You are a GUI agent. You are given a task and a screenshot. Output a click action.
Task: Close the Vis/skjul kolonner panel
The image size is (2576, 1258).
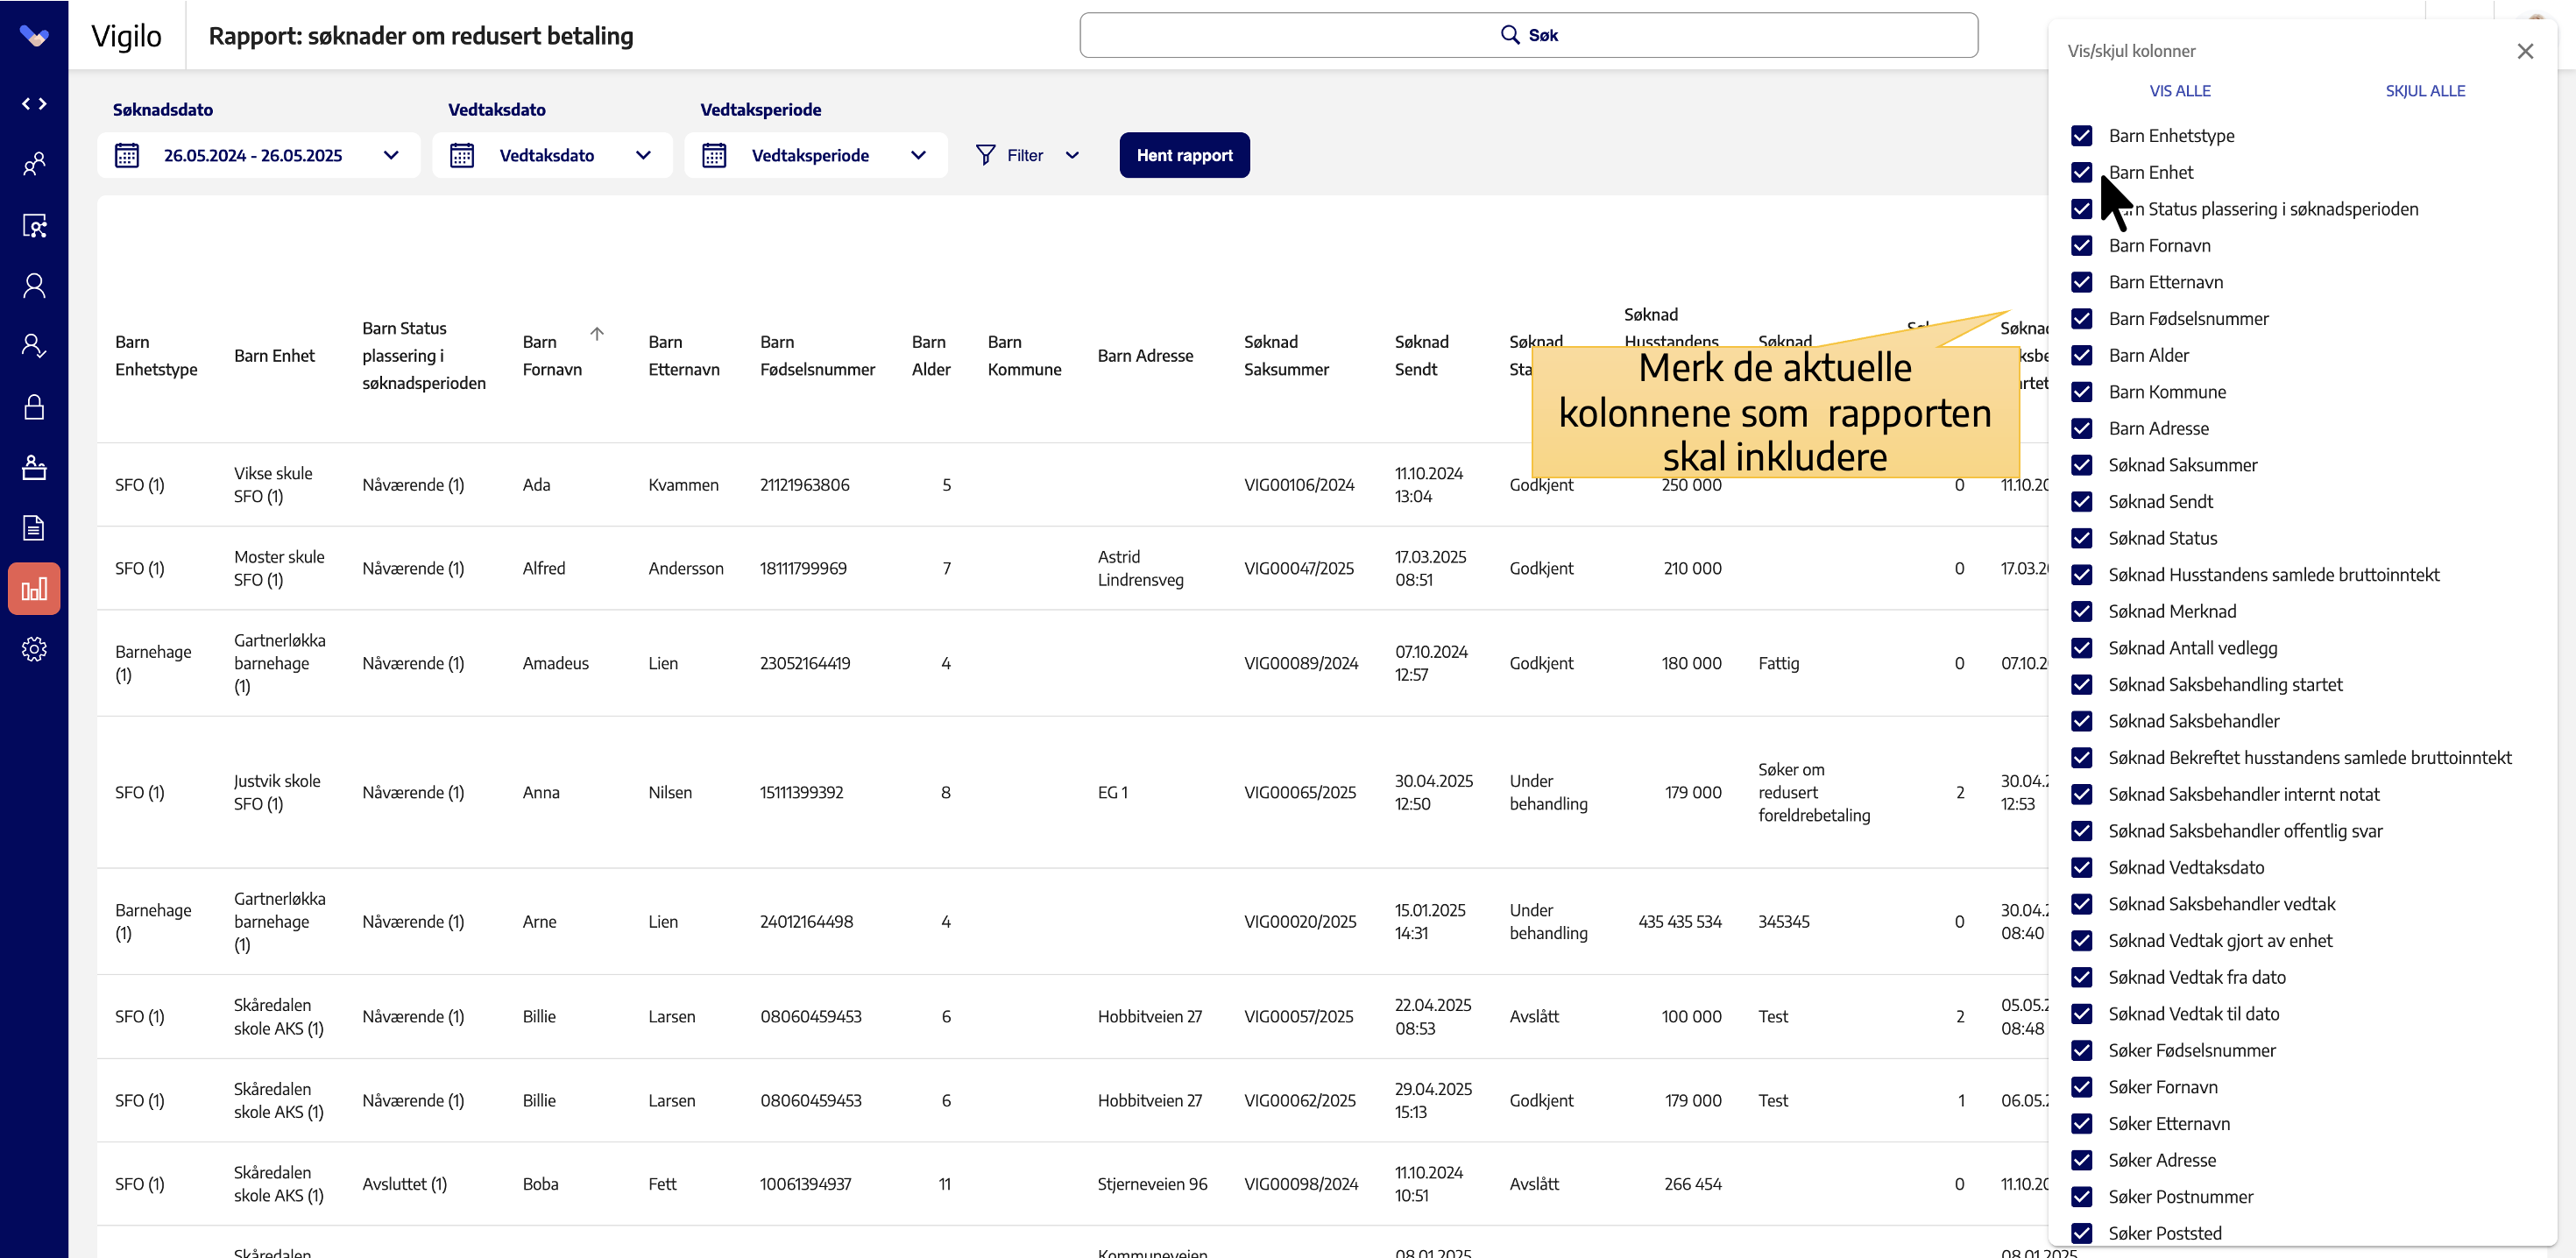pos(2525,51)
